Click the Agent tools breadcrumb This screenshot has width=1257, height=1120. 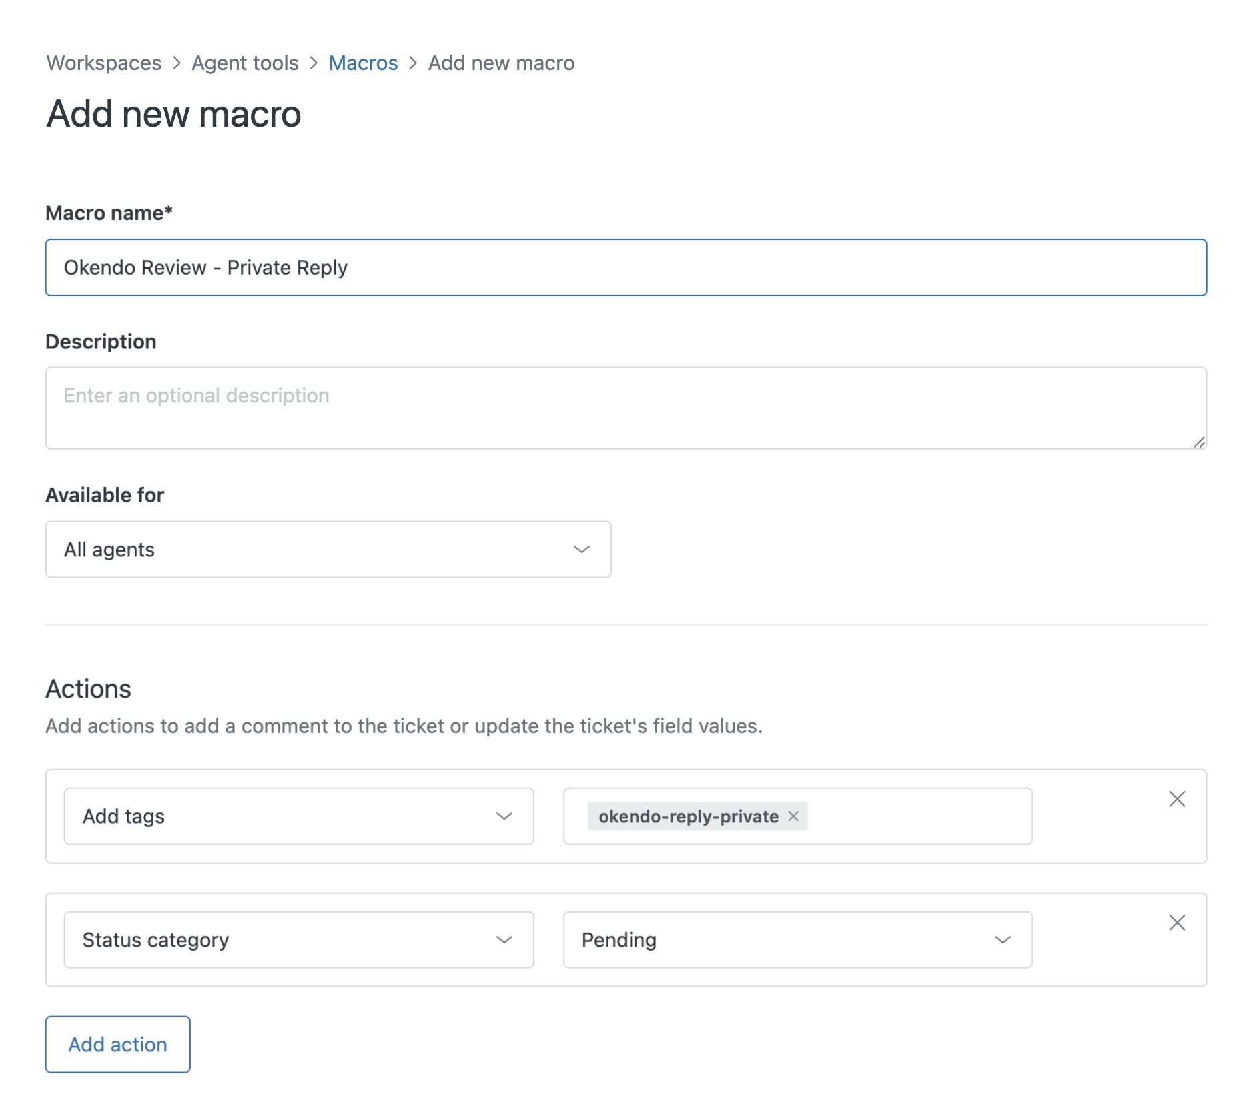[246, 63]
